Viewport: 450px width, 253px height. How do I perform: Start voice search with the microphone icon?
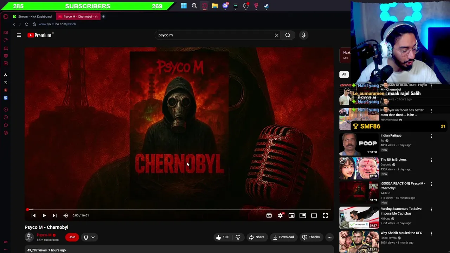point(304,35)
